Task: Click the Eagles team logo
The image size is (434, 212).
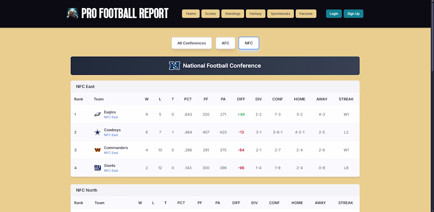Action: [x=97, y=115]
